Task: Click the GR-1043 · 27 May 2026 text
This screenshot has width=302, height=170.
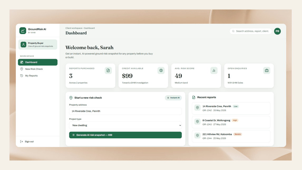Action: tap(214, 124)
